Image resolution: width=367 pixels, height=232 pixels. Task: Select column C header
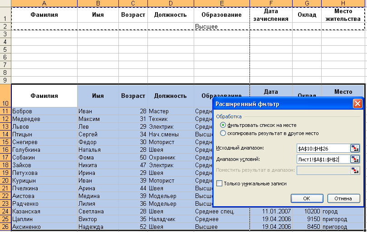click(x=133, y=3)
